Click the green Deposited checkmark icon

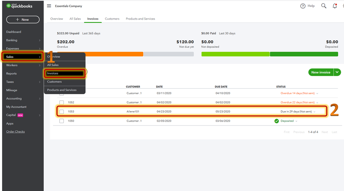click(277, 121)
